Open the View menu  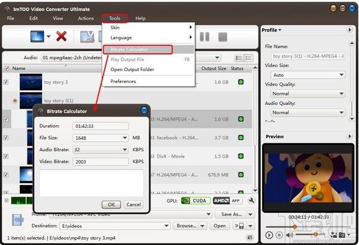58,19
